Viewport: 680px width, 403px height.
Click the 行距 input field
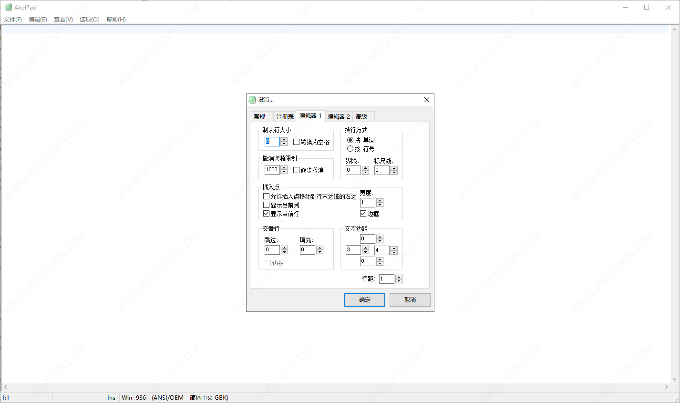click(387, 279)
